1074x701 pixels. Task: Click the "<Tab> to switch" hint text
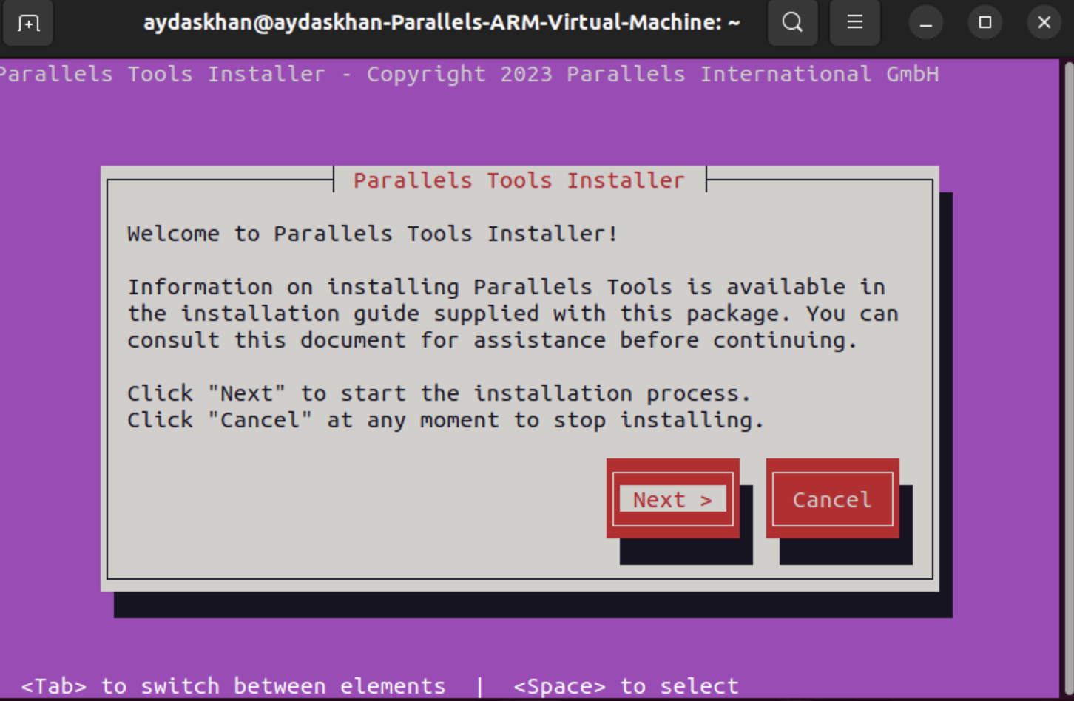click(233, 685)
